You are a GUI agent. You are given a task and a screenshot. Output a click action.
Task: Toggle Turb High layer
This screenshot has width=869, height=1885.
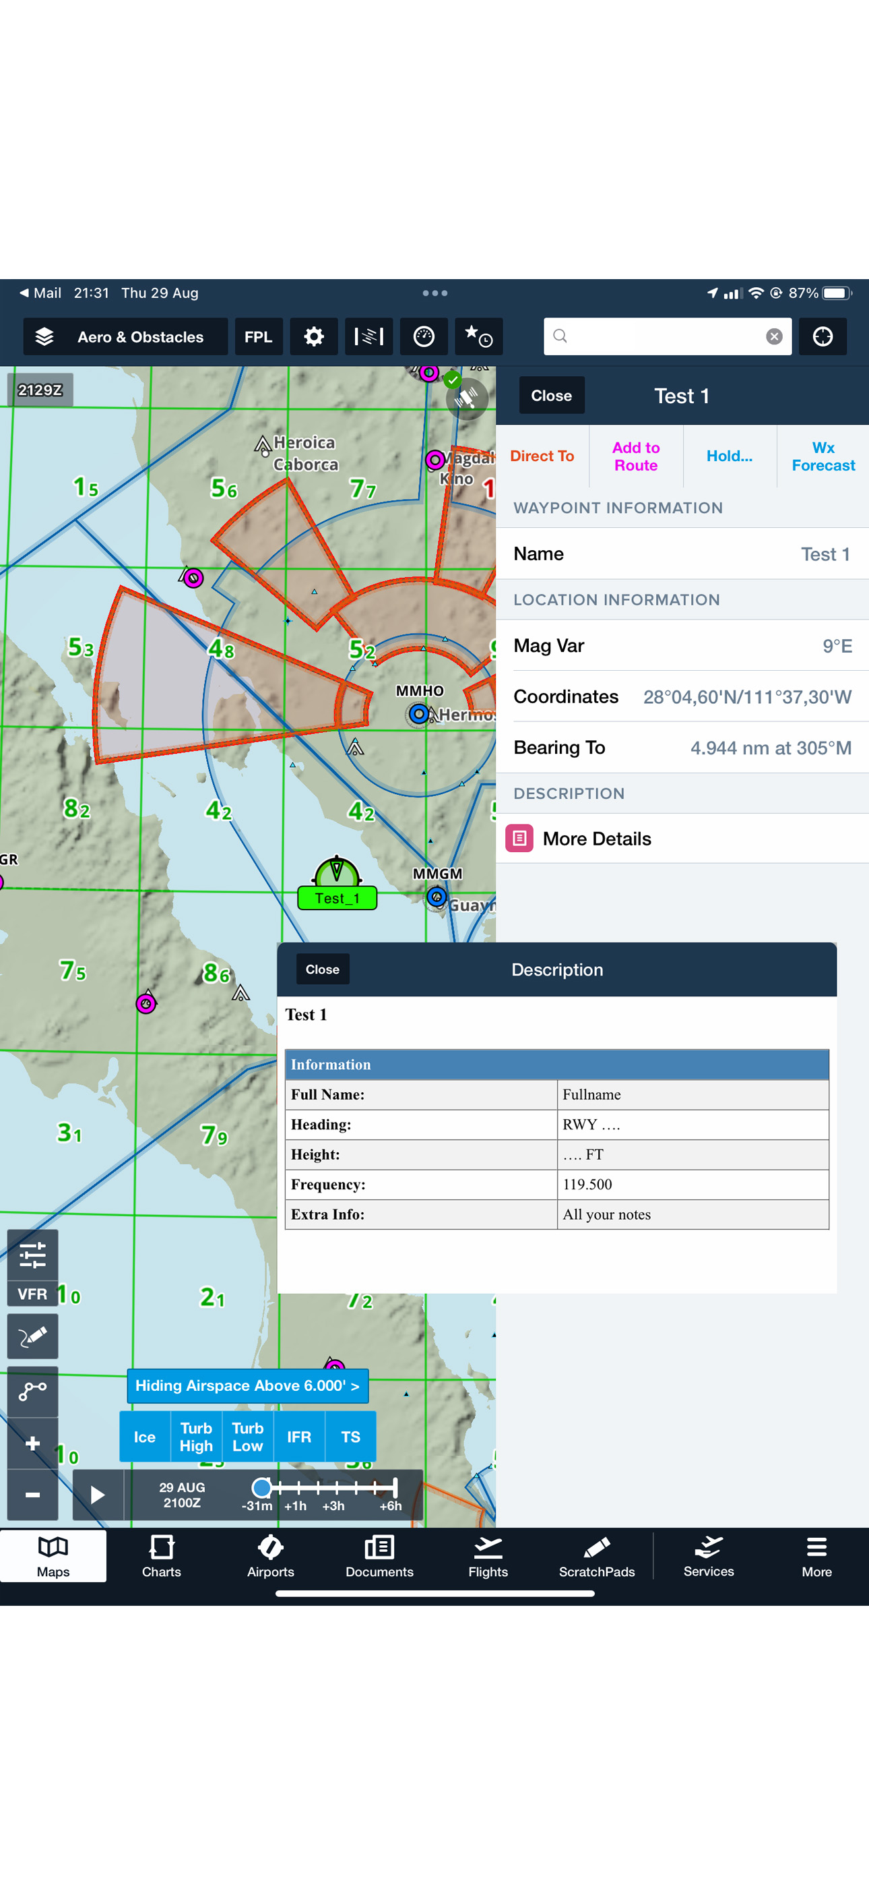196,1437
